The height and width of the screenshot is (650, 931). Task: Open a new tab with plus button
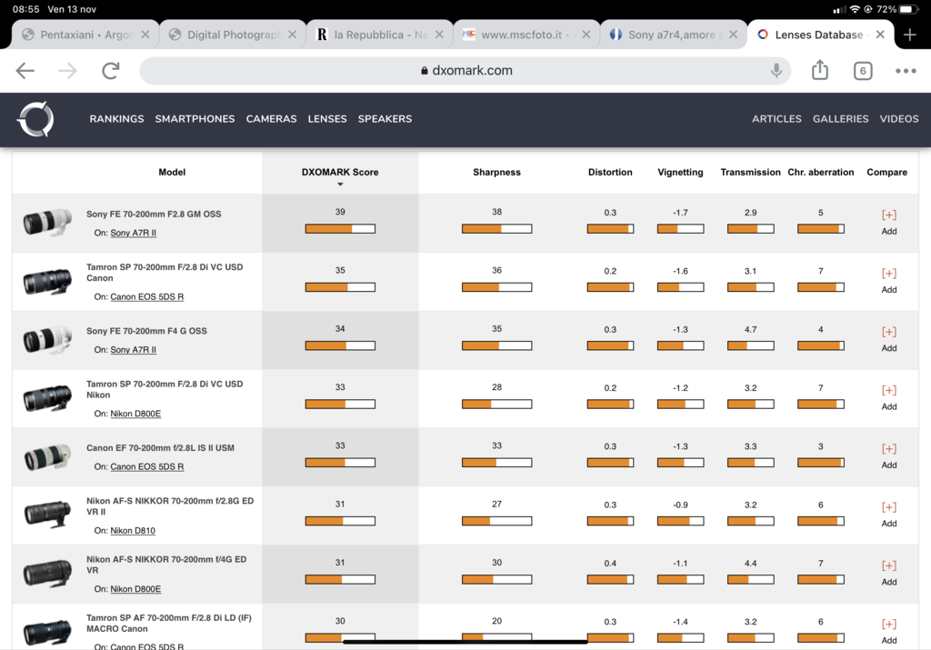(x=909, y=35)
